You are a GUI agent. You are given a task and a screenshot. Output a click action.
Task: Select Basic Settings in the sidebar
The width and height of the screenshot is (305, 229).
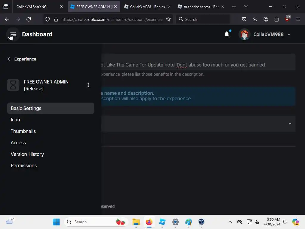tap(51, 108)
